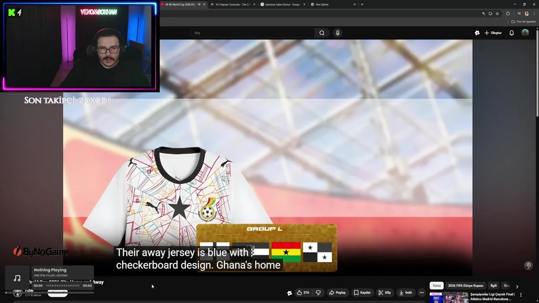Image resolution: width=539 pixels, height=303 pixels.
Task: Click the Paylaş share button
Action: 337,292
